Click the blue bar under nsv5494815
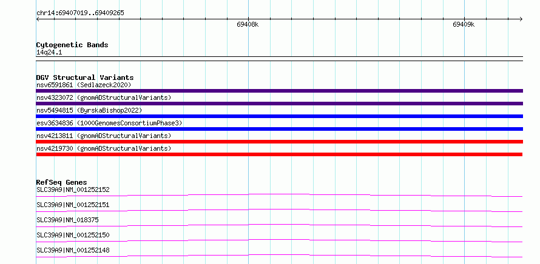The width and height of the screenshot is (540, 264). (279, 116)
